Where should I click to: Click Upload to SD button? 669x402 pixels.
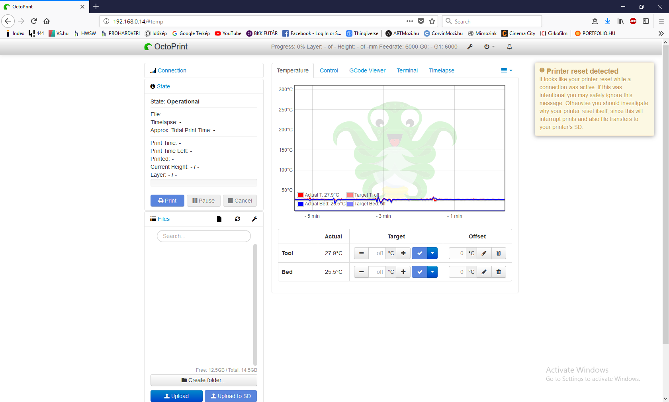click(x=231, y=396)
